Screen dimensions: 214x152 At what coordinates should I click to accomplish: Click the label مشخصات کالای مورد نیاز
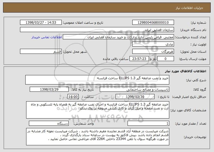[188, 110]
